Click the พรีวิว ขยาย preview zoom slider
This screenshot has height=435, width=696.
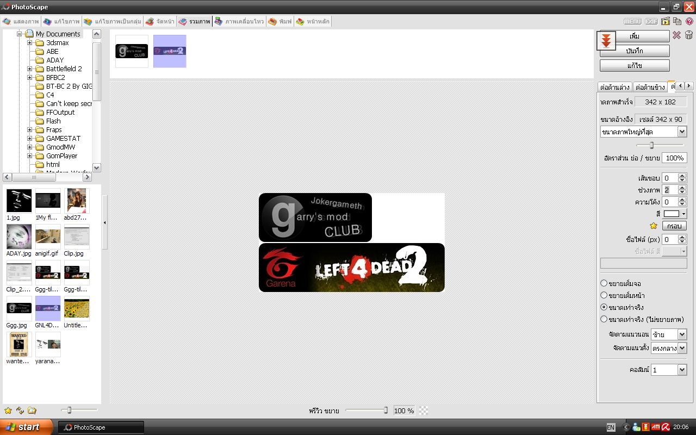366,411
